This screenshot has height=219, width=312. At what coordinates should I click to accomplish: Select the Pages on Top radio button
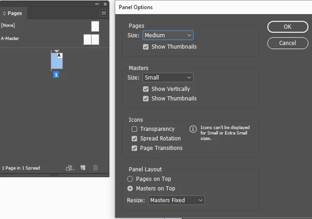130,179
